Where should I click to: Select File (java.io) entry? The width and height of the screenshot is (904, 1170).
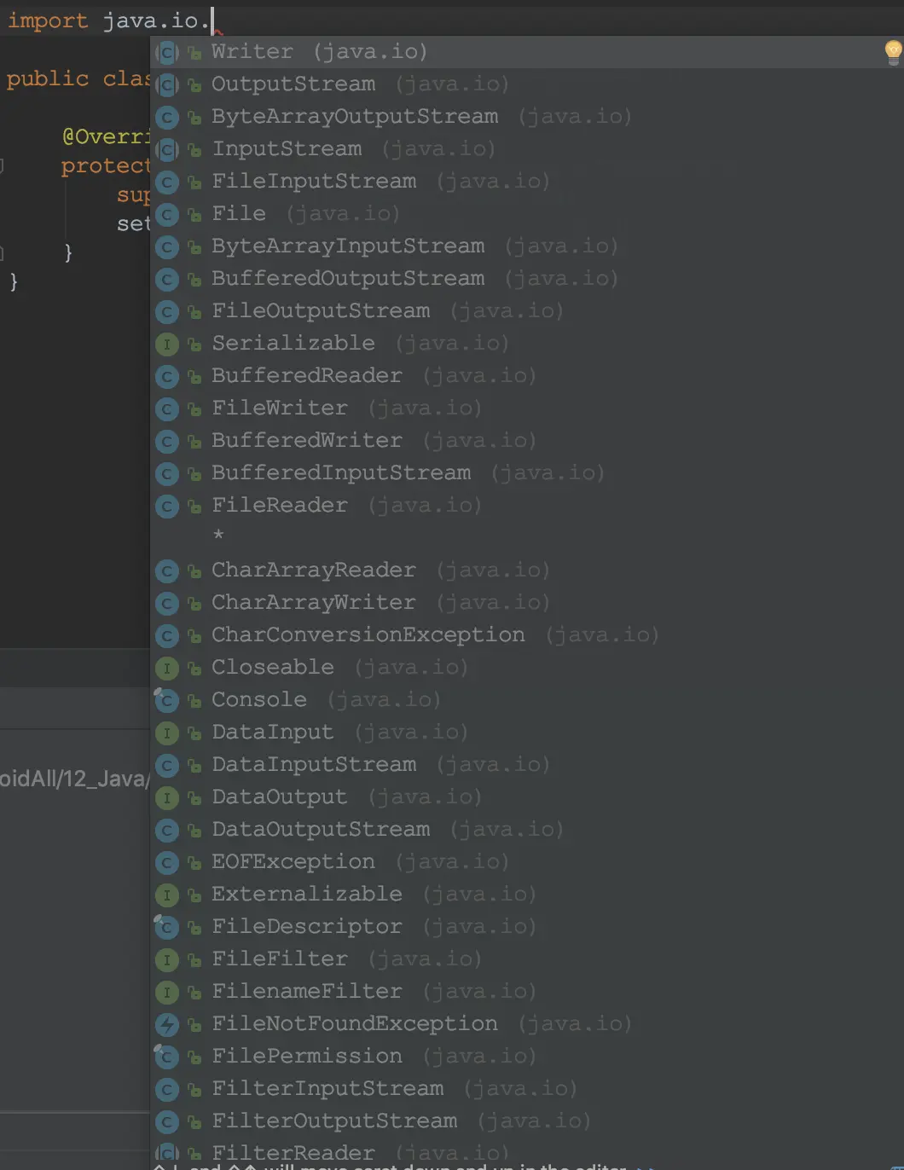click(527, 214)
